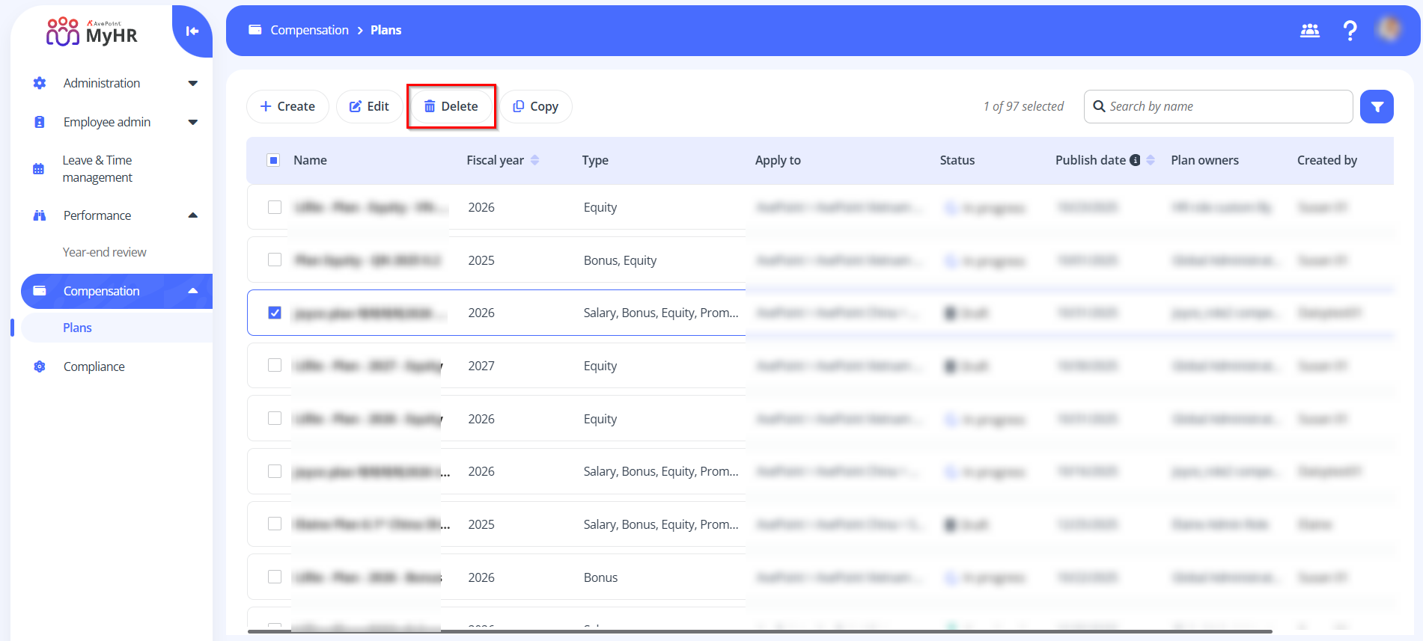Screen dimensions: 1423x641
Task: Click the blue filter funnel icon
Action: pyautogui.click(x=1377, y=107)
